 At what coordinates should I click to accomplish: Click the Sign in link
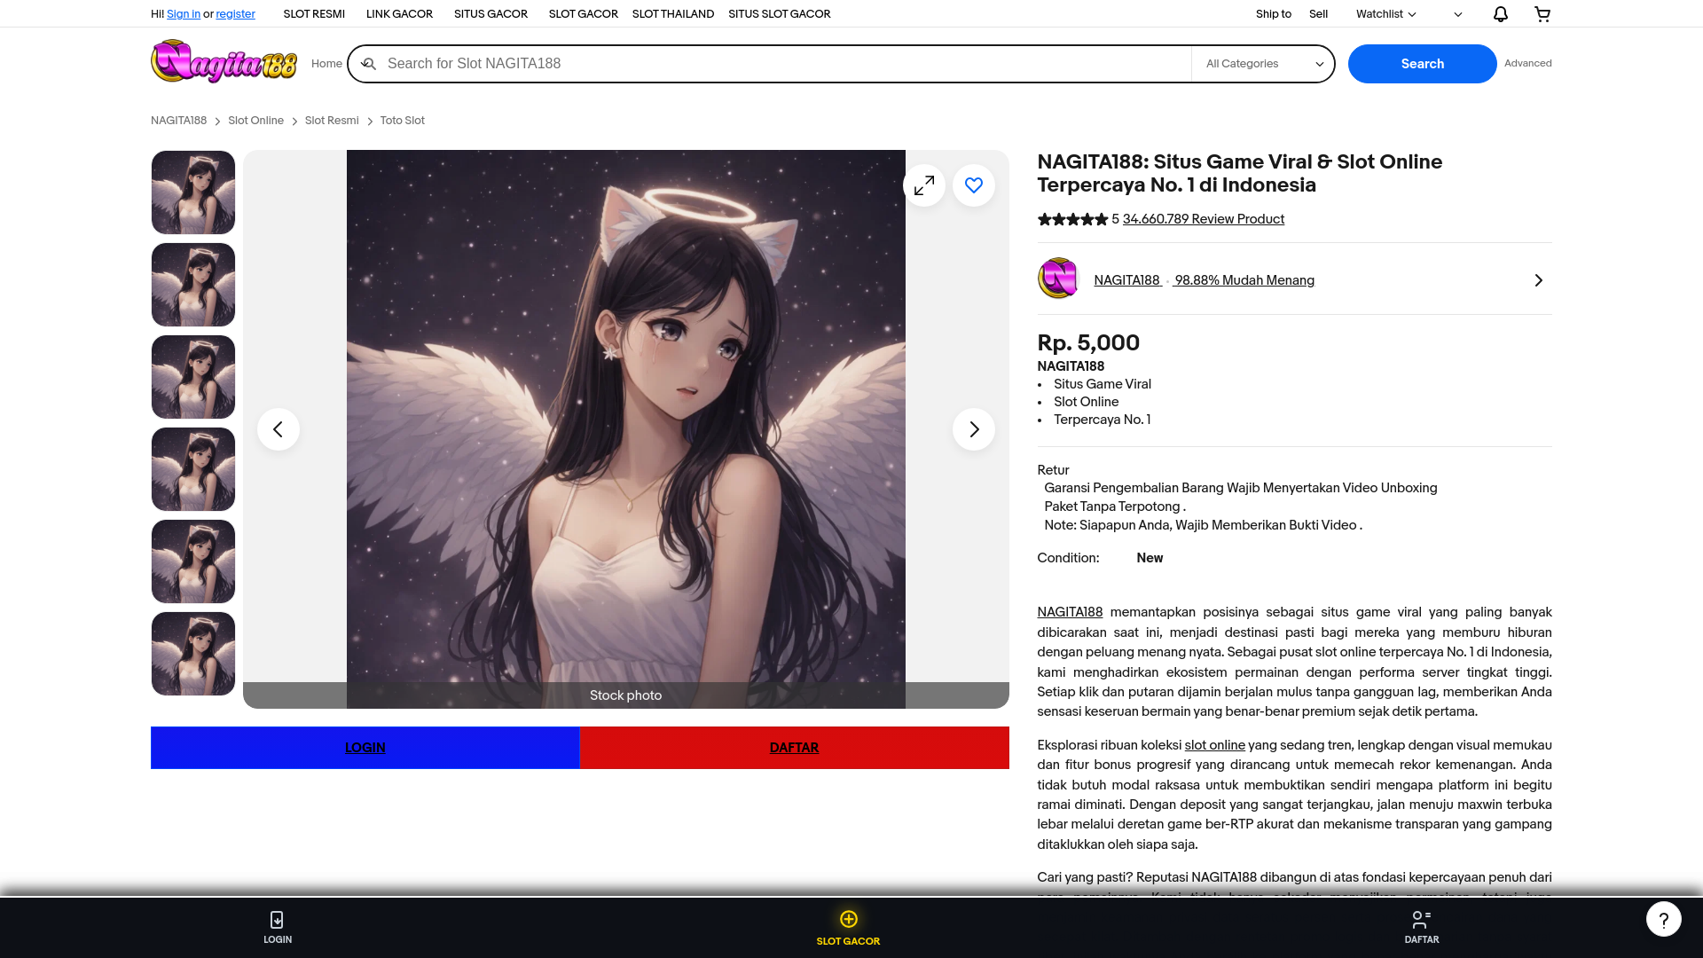coord(184,14)
